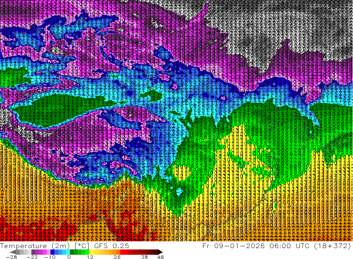Click the "06:00 UTC" time label
The image size is (353, 259).
[x=289, y=246]
